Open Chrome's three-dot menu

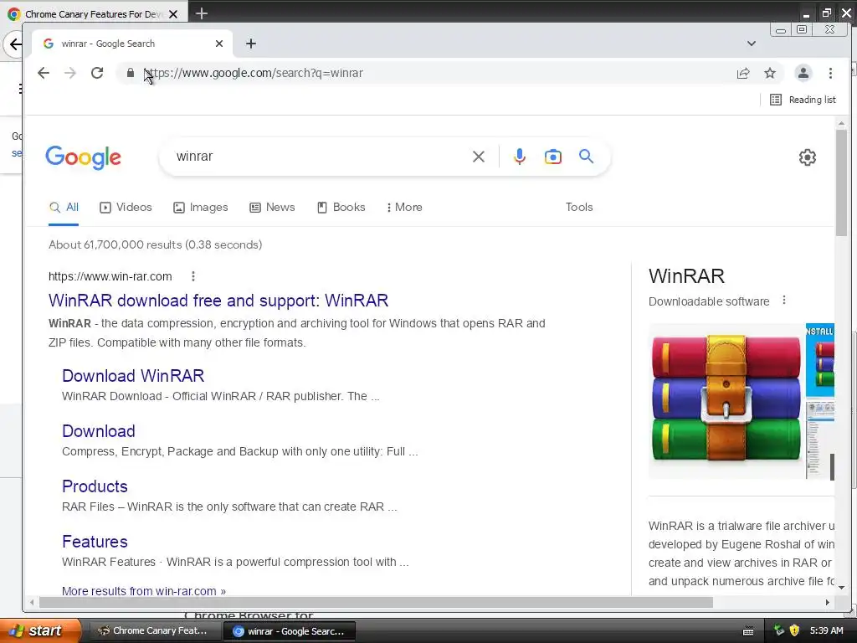tap(830, 74)
